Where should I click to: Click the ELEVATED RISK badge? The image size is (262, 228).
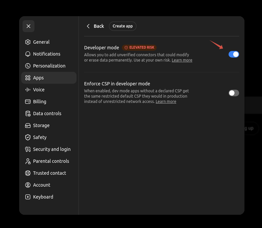(x=139, y=48)
